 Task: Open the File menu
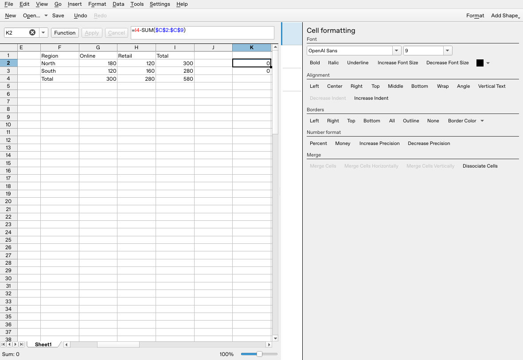(x=9, y=4)
